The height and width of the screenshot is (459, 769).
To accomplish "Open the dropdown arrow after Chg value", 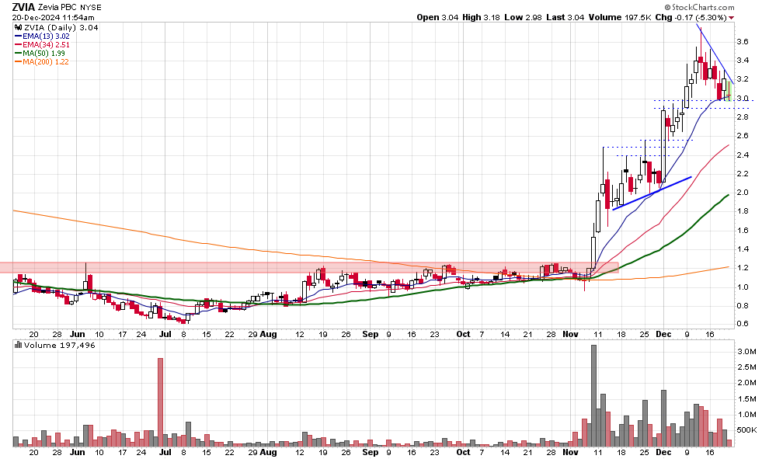I will (x=732, y=17).
